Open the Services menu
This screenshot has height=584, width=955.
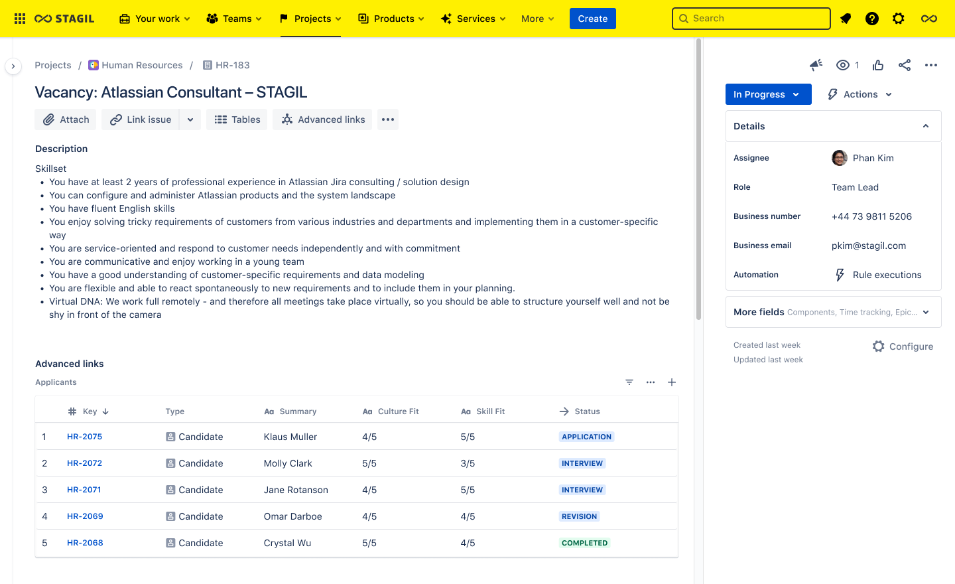(473, 19)
